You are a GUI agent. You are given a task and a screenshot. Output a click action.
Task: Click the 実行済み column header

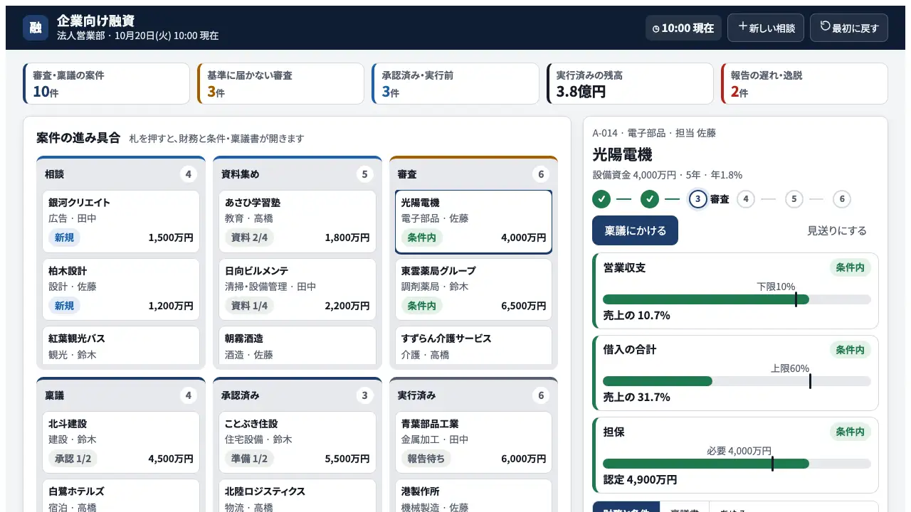pyautogui.click(x=473, y=395)
